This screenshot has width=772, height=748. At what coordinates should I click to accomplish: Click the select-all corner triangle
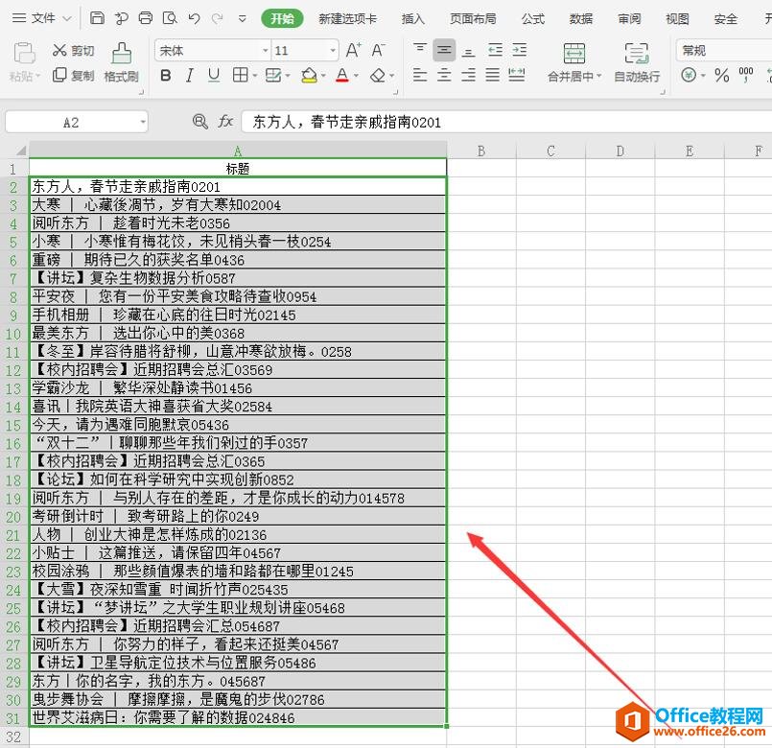20,151
